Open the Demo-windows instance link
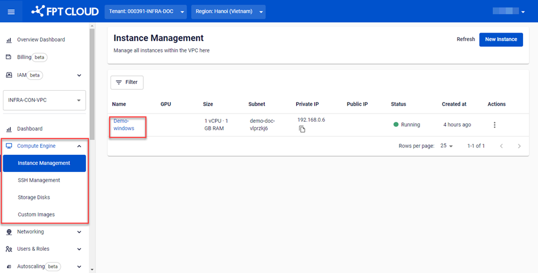This screenshot has width=538, height=273. pyautogui.click(x=124, y=125)
